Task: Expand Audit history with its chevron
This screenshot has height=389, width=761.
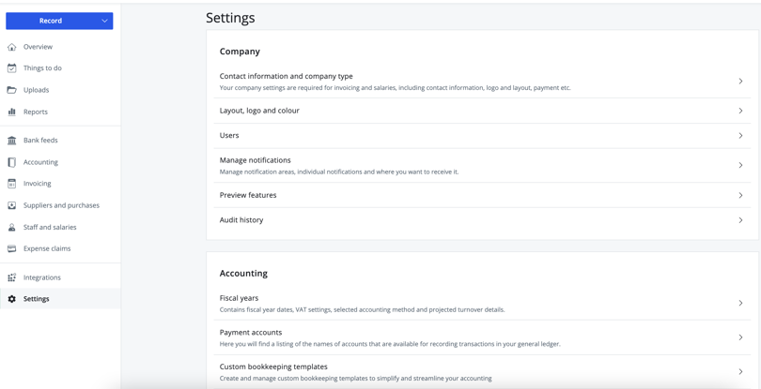Action: pos(740,220)
